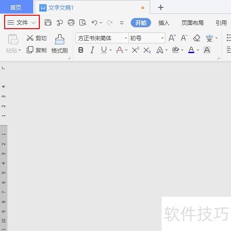The width and height of the screenshot is (231, 231).
Task: Click the Cut scissors icon
Action: pyautogui.click(x=30, y=38)
